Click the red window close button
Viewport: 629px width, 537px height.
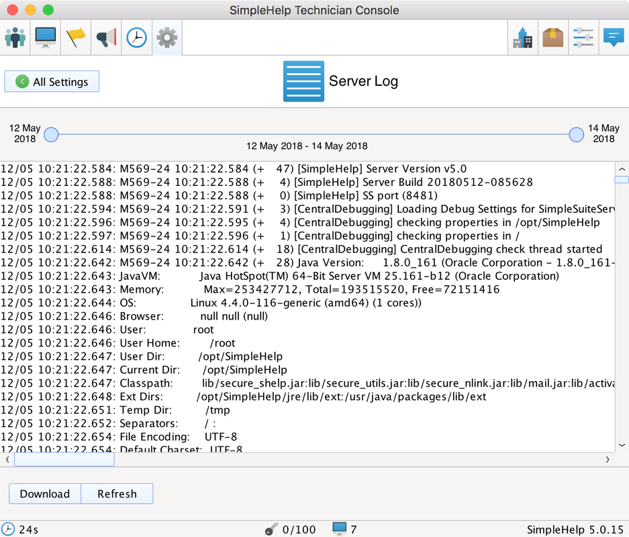(x=13, y=9)
